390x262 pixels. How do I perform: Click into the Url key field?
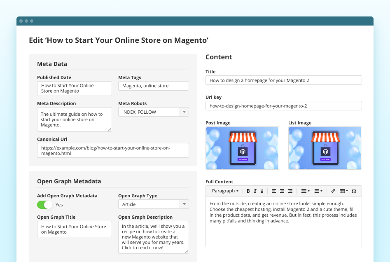coord(283,106)
